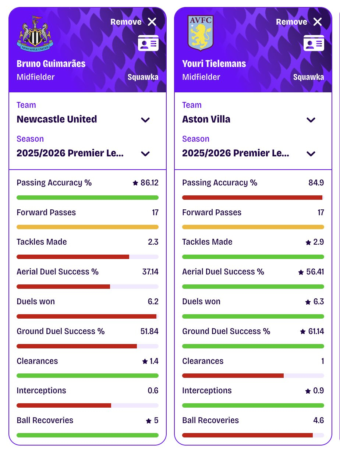The width and height of the screenshot is (340, 454).
Task: Click the star icon beside Passing Accuracy 86.12
Action: click(135, 183)
